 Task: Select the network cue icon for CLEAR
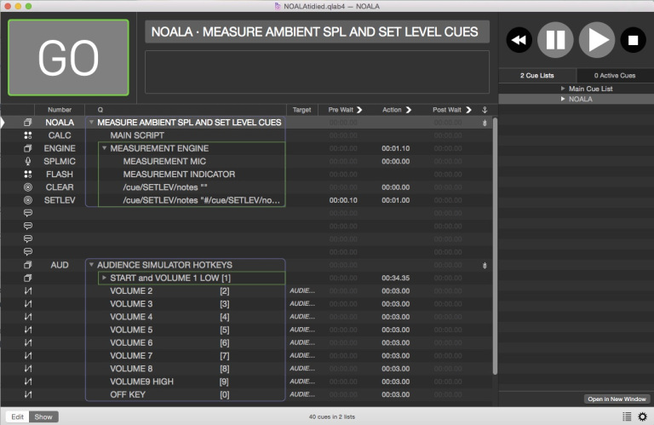coord(27,187)
